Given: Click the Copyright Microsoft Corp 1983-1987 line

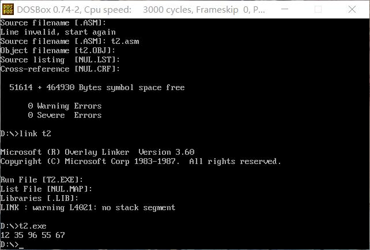Looking at the screenshot, I should pos(141,162).
